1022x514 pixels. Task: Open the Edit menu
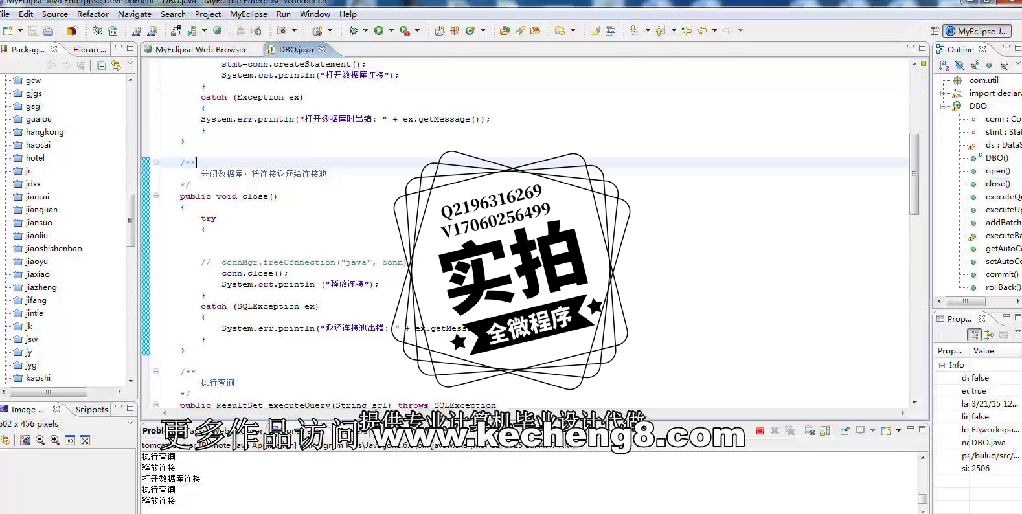[x=26, y=14]
